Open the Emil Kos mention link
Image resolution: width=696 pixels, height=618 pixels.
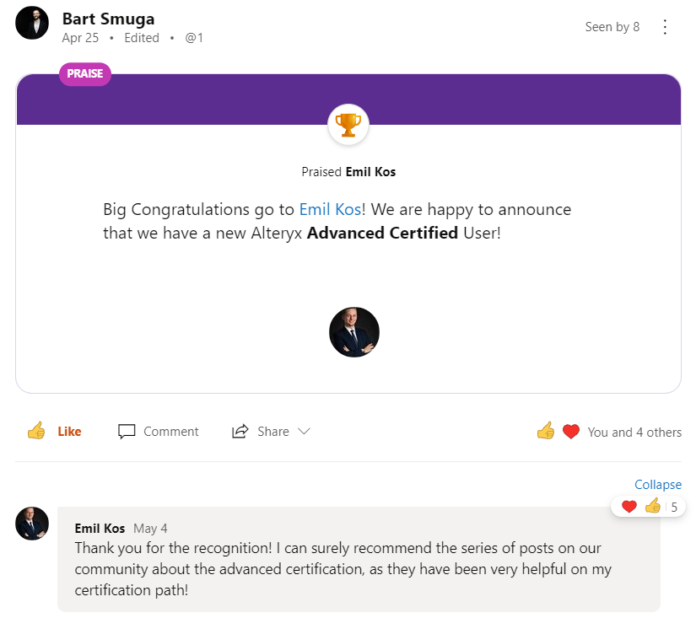(330, 209)
